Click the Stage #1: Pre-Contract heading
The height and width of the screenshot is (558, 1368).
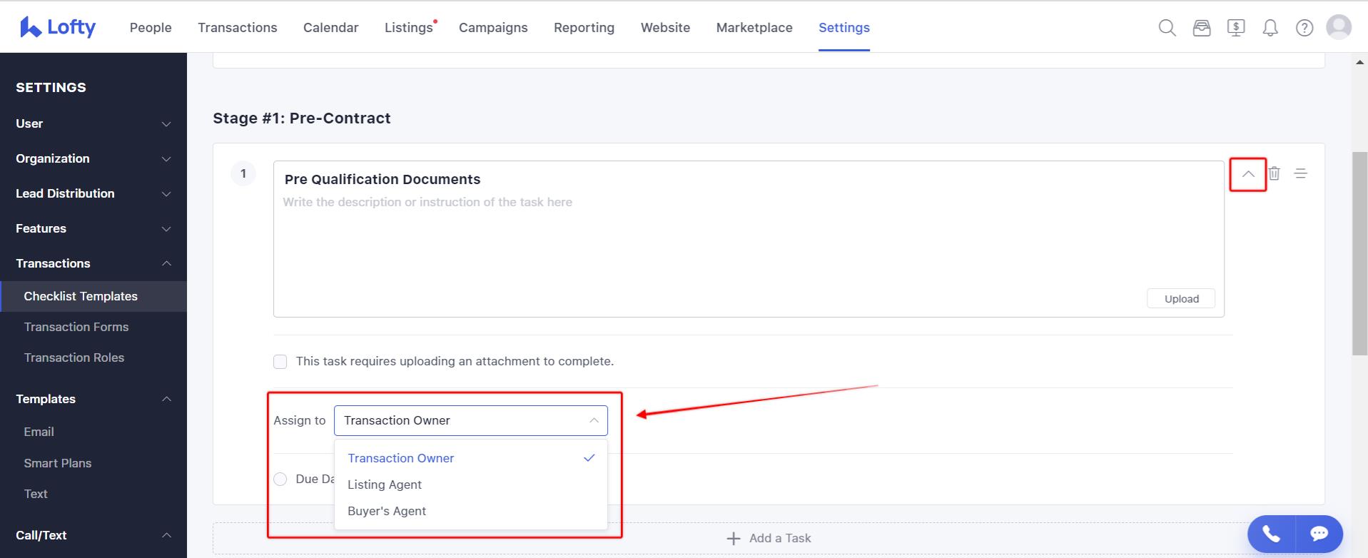302,118
